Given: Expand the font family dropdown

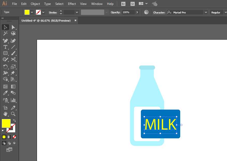Looking at the screenshot, I should click(206, 12).
